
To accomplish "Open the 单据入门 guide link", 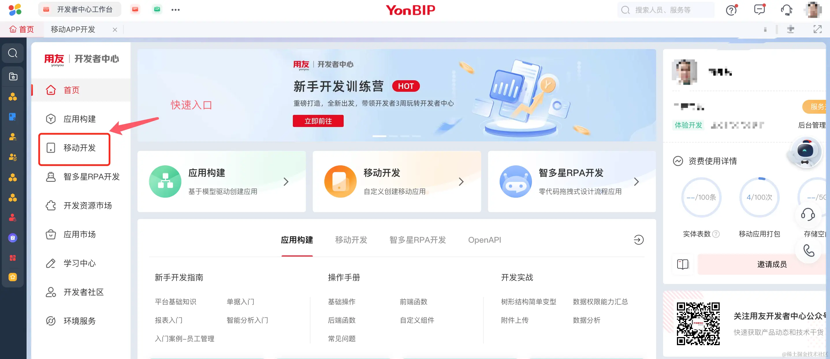I will 240,302.
